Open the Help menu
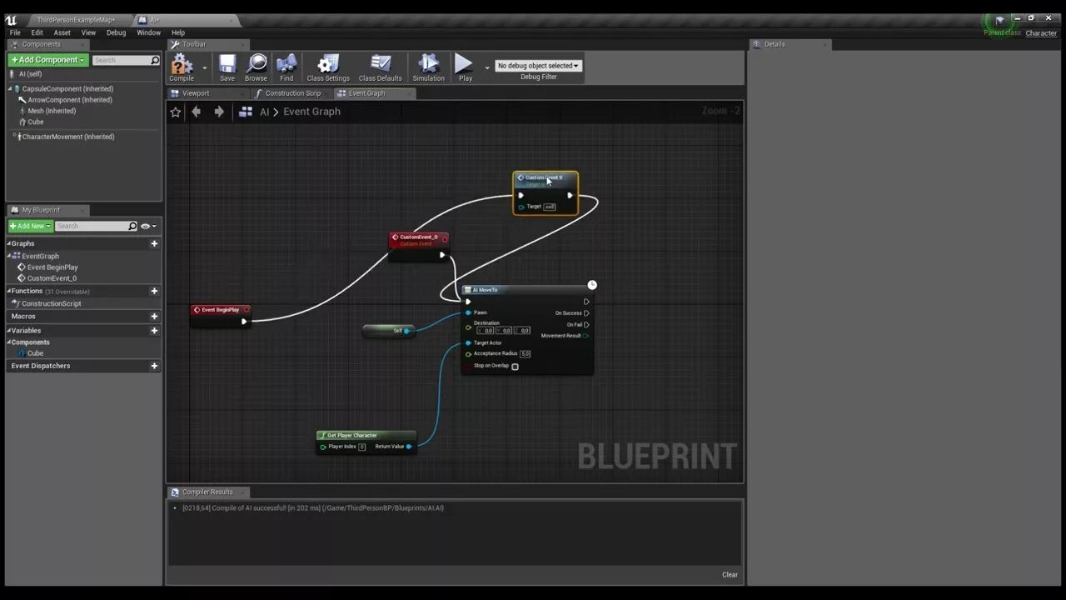This screenshot has height=600, width=1066. point(178,32)
